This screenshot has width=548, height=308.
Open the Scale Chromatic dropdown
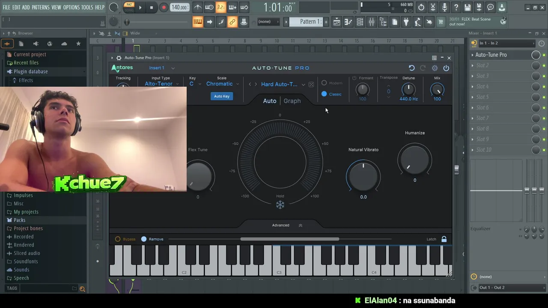[x=222, y=84]
